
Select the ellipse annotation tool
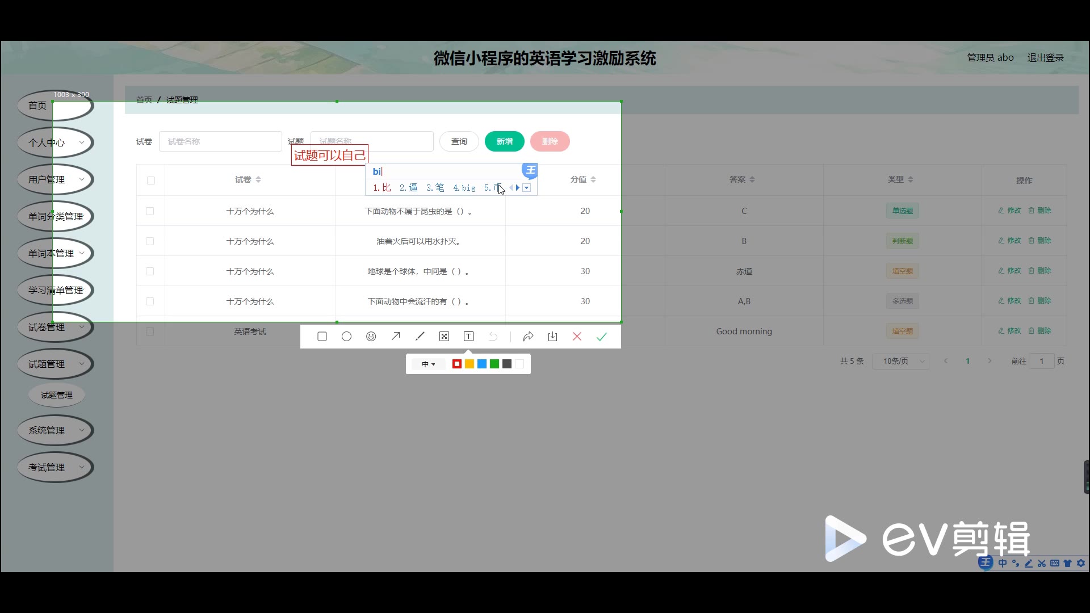[x=346, y=337]
